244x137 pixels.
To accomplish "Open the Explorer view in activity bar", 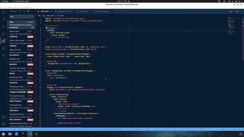I will click(3, 13).
